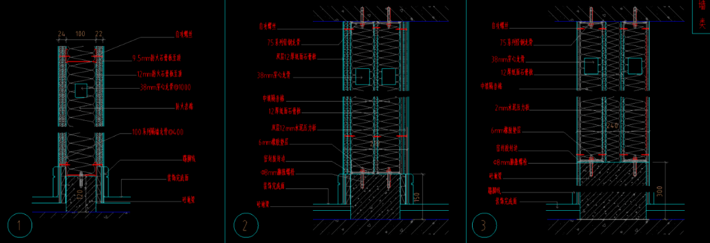Select the "240" dimension inside detail 3 wall

[x=613, y=125]
